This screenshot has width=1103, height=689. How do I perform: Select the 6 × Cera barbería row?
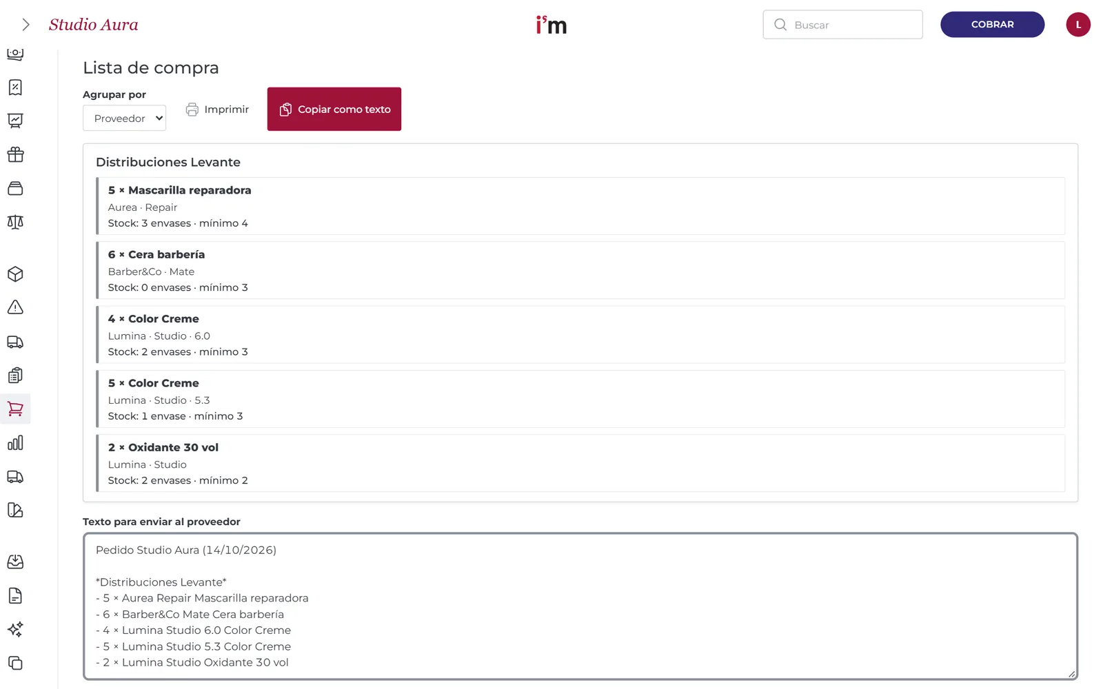(580, 270)
